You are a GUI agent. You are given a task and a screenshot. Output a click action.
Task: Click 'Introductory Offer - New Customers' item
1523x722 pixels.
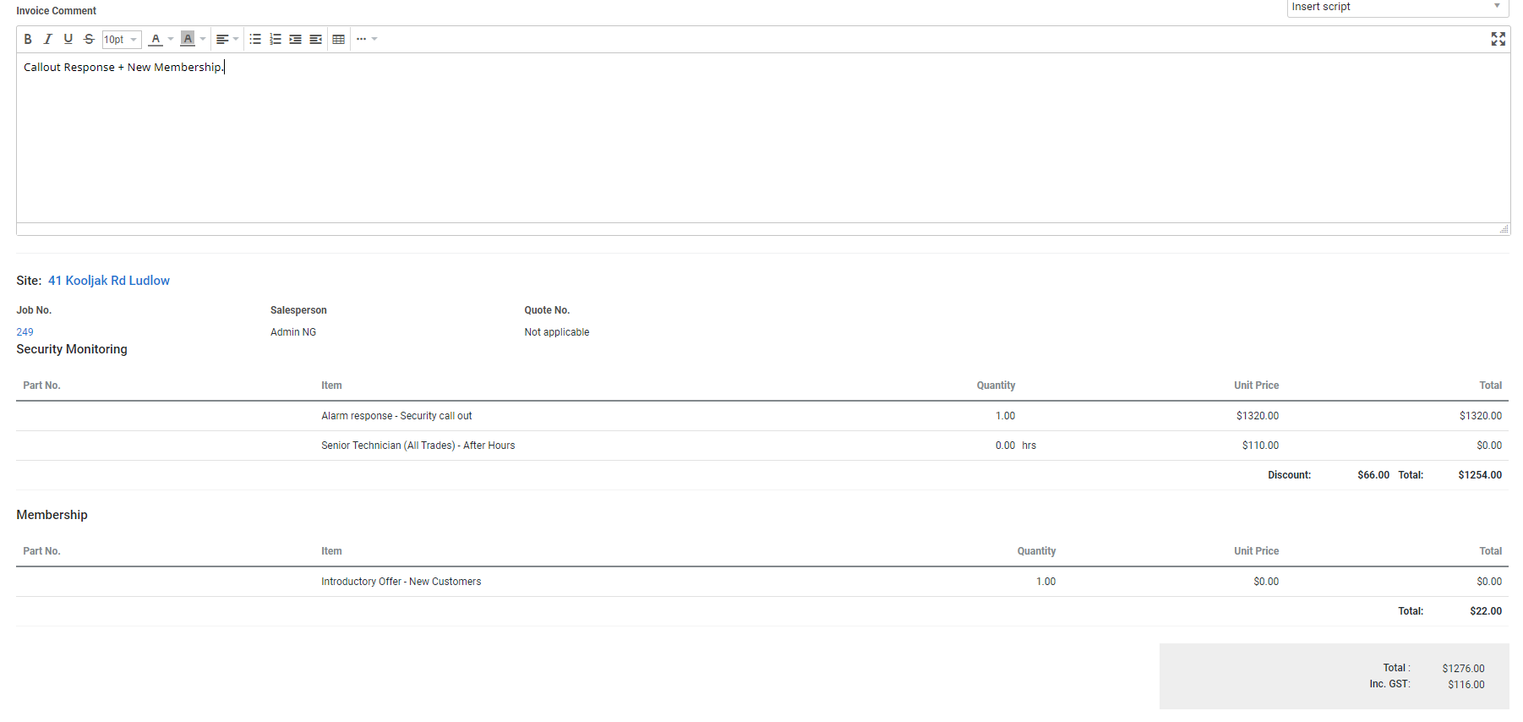(401, 582)
